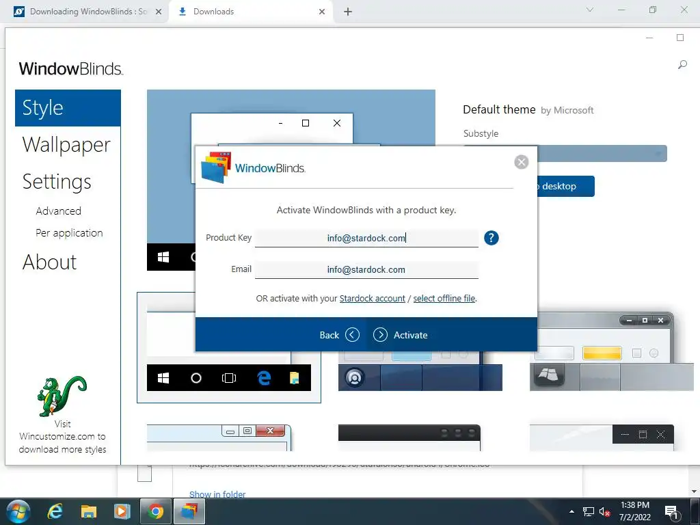Show hidden system tray icons
Viewport: 700px width, 525px height.
tap(571, 511)
